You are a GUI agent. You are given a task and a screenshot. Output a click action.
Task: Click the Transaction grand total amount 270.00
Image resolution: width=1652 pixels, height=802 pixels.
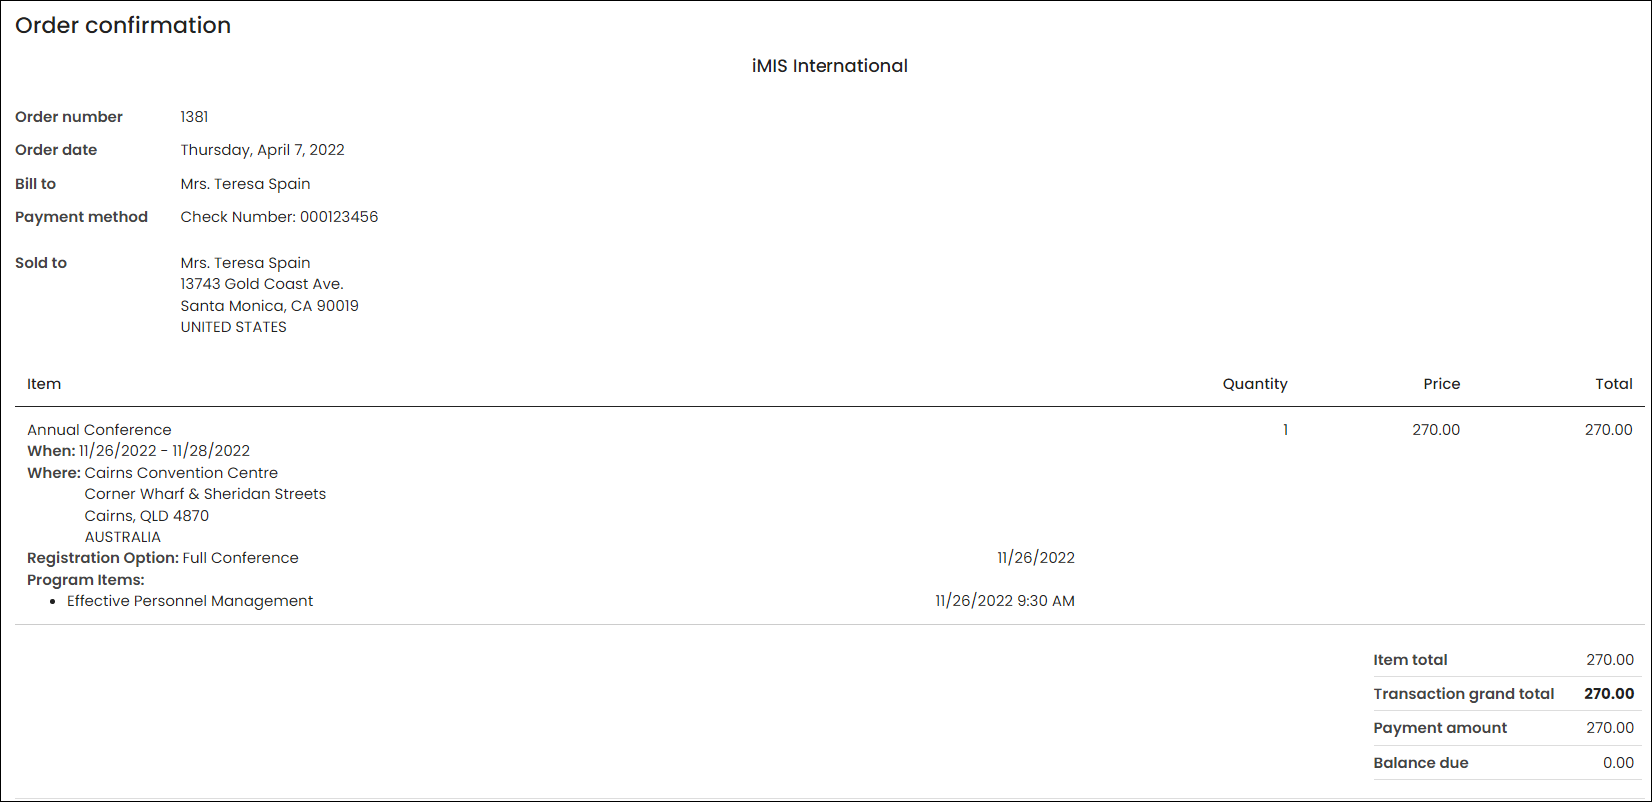pyautogui.click(x=1609, y=694)
